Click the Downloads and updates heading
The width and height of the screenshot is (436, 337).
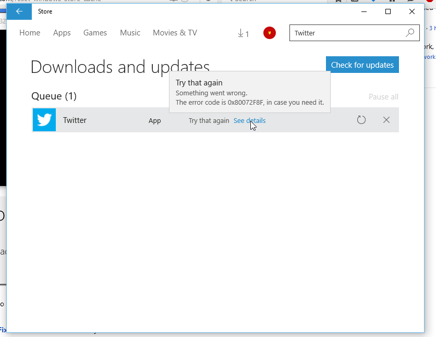click(120, 67)
